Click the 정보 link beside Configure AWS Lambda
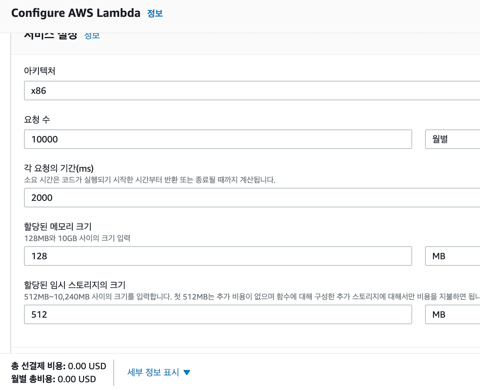The height and width of the screenshot is (390, 480). coord(155,14)
